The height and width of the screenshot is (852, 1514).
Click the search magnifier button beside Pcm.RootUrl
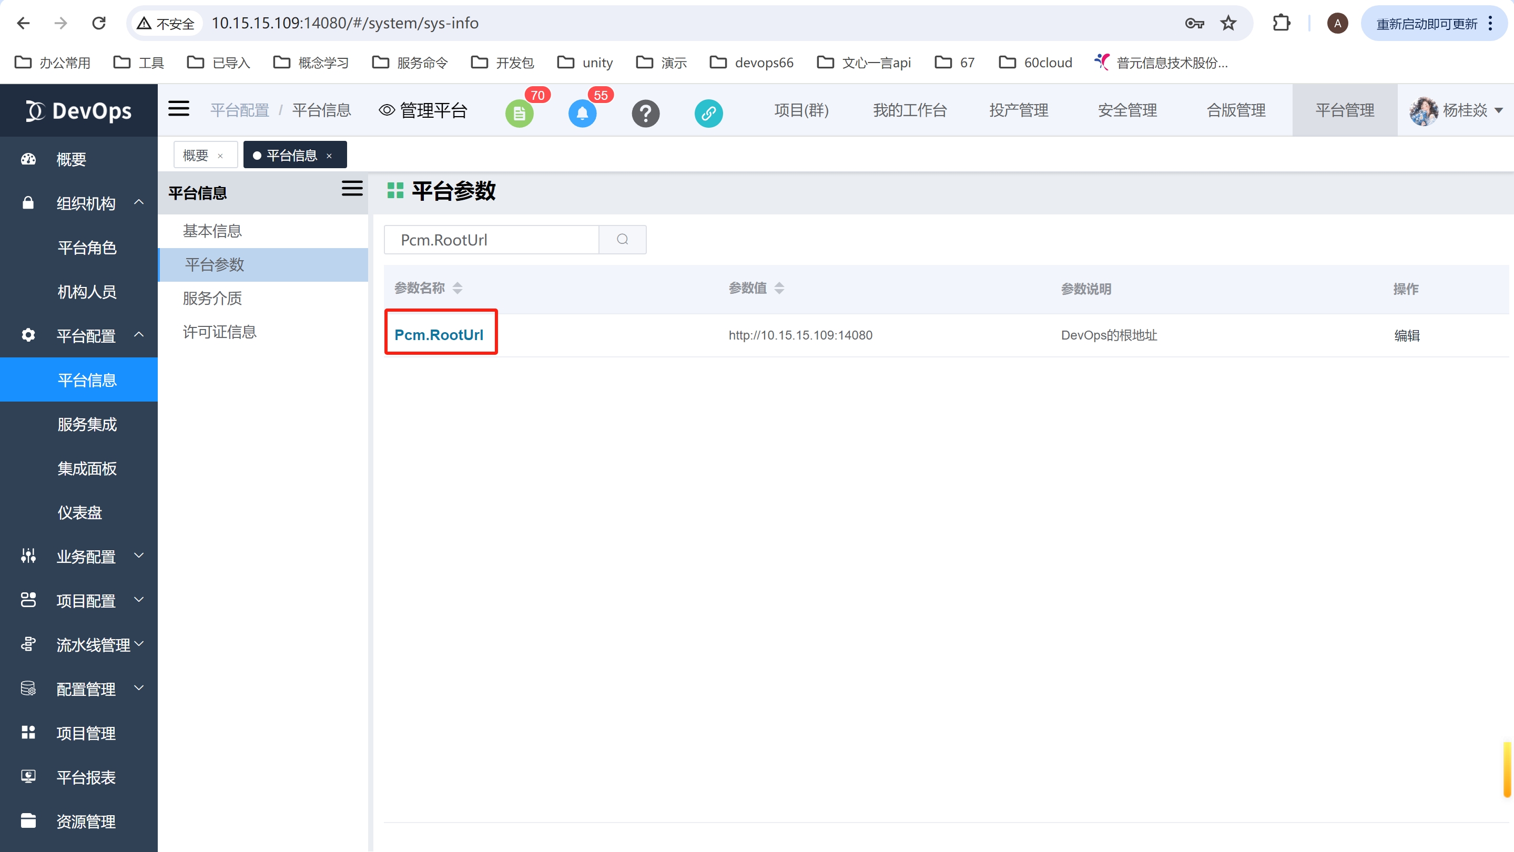[623, 239]
